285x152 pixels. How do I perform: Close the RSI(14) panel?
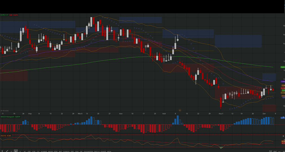click(283, 136)
